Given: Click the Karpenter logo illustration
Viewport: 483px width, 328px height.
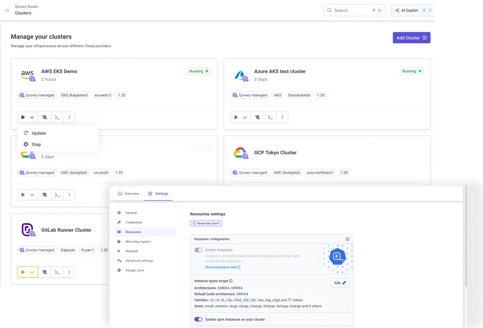Looking at the screenshot, I should [337, 257].
